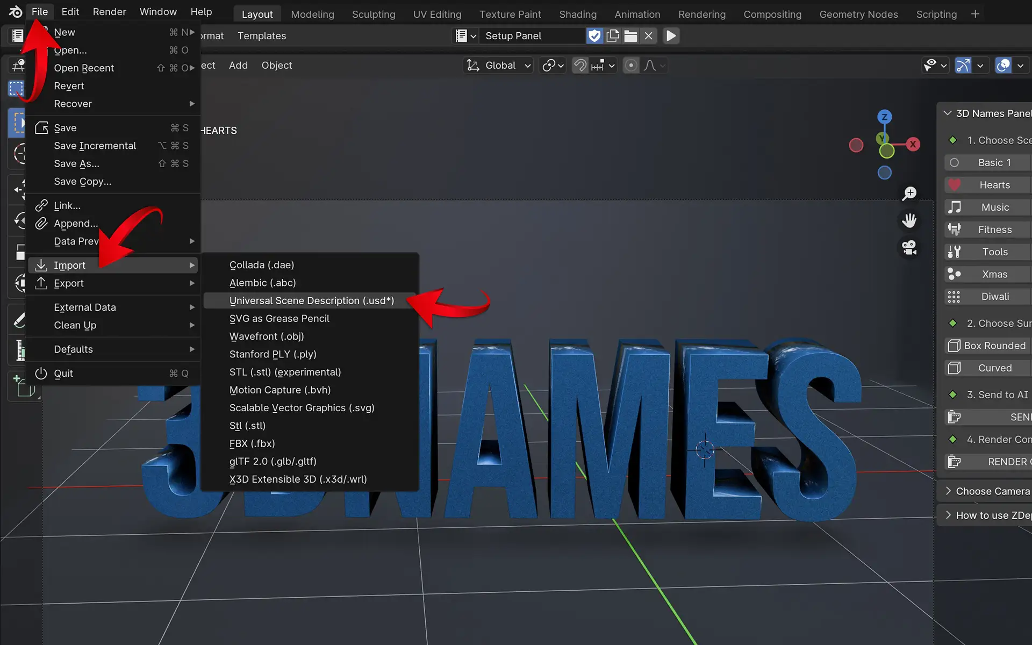Screen dimensions: 1032x645
Task: Toggle viewport overlays button
Action: point(1004,66)
